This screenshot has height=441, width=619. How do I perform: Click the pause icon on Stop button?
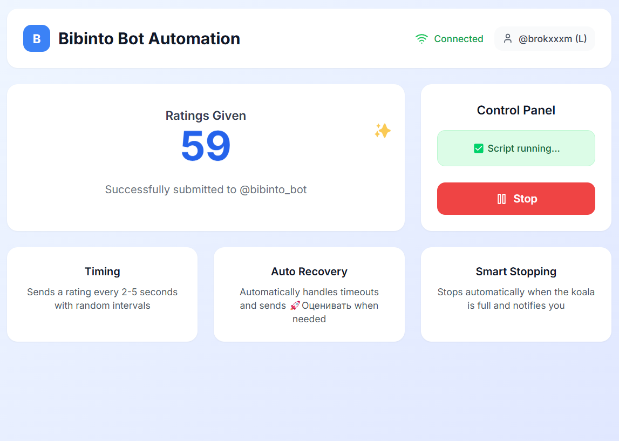[x=501, y=199]
